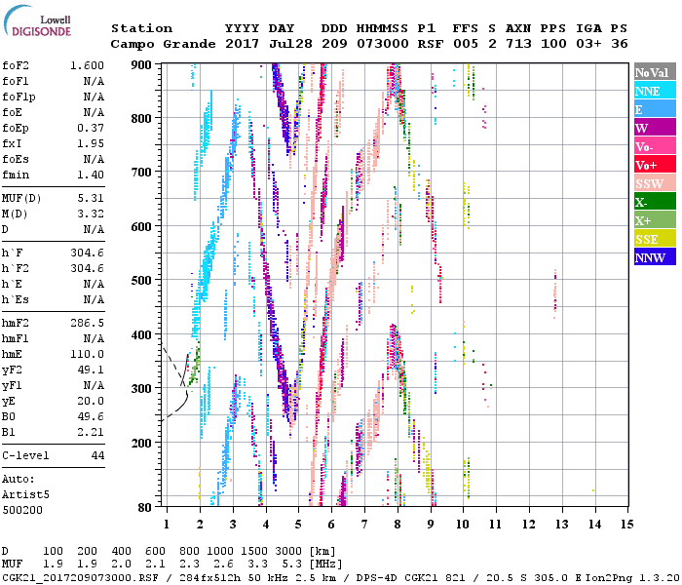Click the AXN value 713
Screen dimensions: 682x585
click(x=518, y=44)
